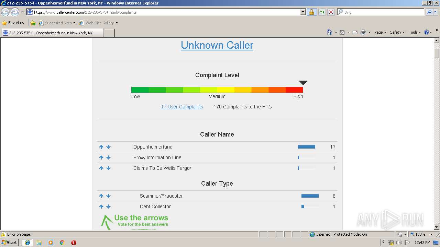Click the Read mail icon
440x247 pixels.
click(x=355, y=32)
